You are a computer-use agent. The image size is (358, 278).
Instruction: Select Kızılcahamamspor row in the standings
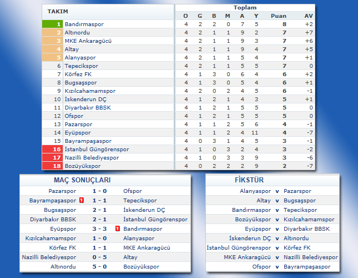[90, 91]
